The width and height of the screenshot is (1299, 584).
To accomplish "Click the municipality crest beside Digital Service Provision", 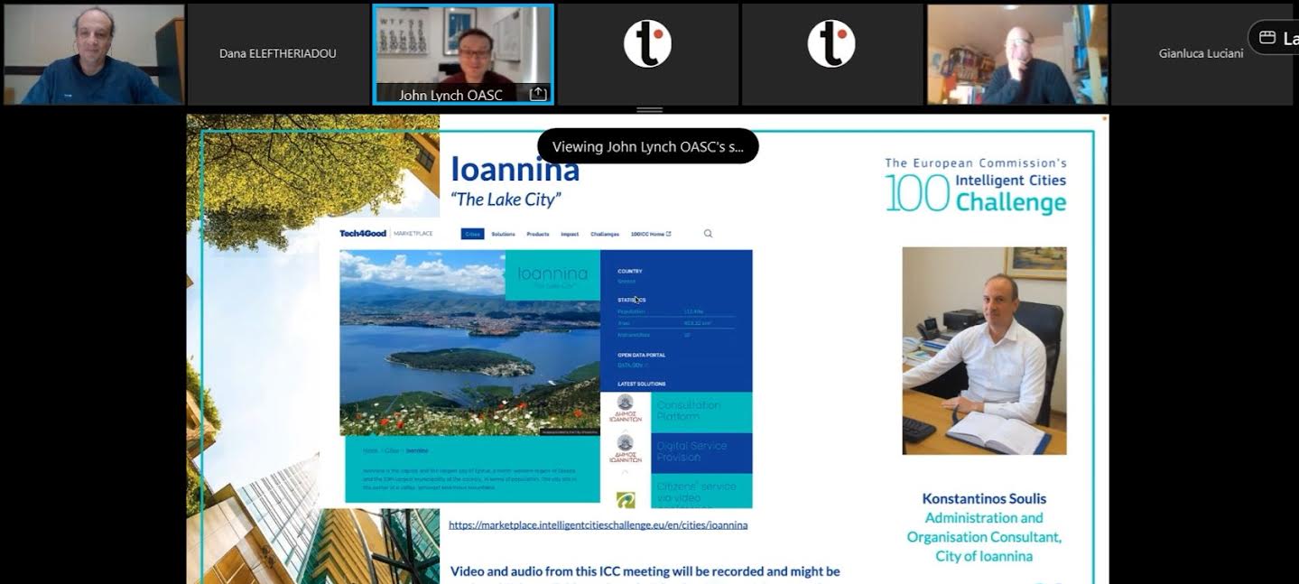I will click(626, 450).
